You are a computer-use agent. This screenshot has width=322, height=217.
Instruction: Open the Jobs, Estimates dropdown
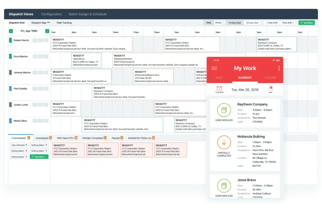point(19,145)
